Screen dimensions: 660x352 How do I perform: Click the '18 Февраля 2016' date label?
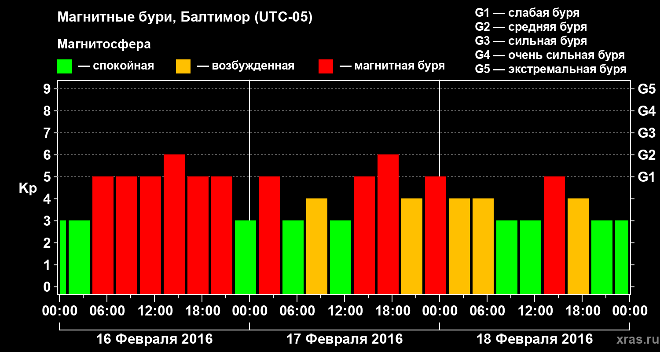click(535, 339)
